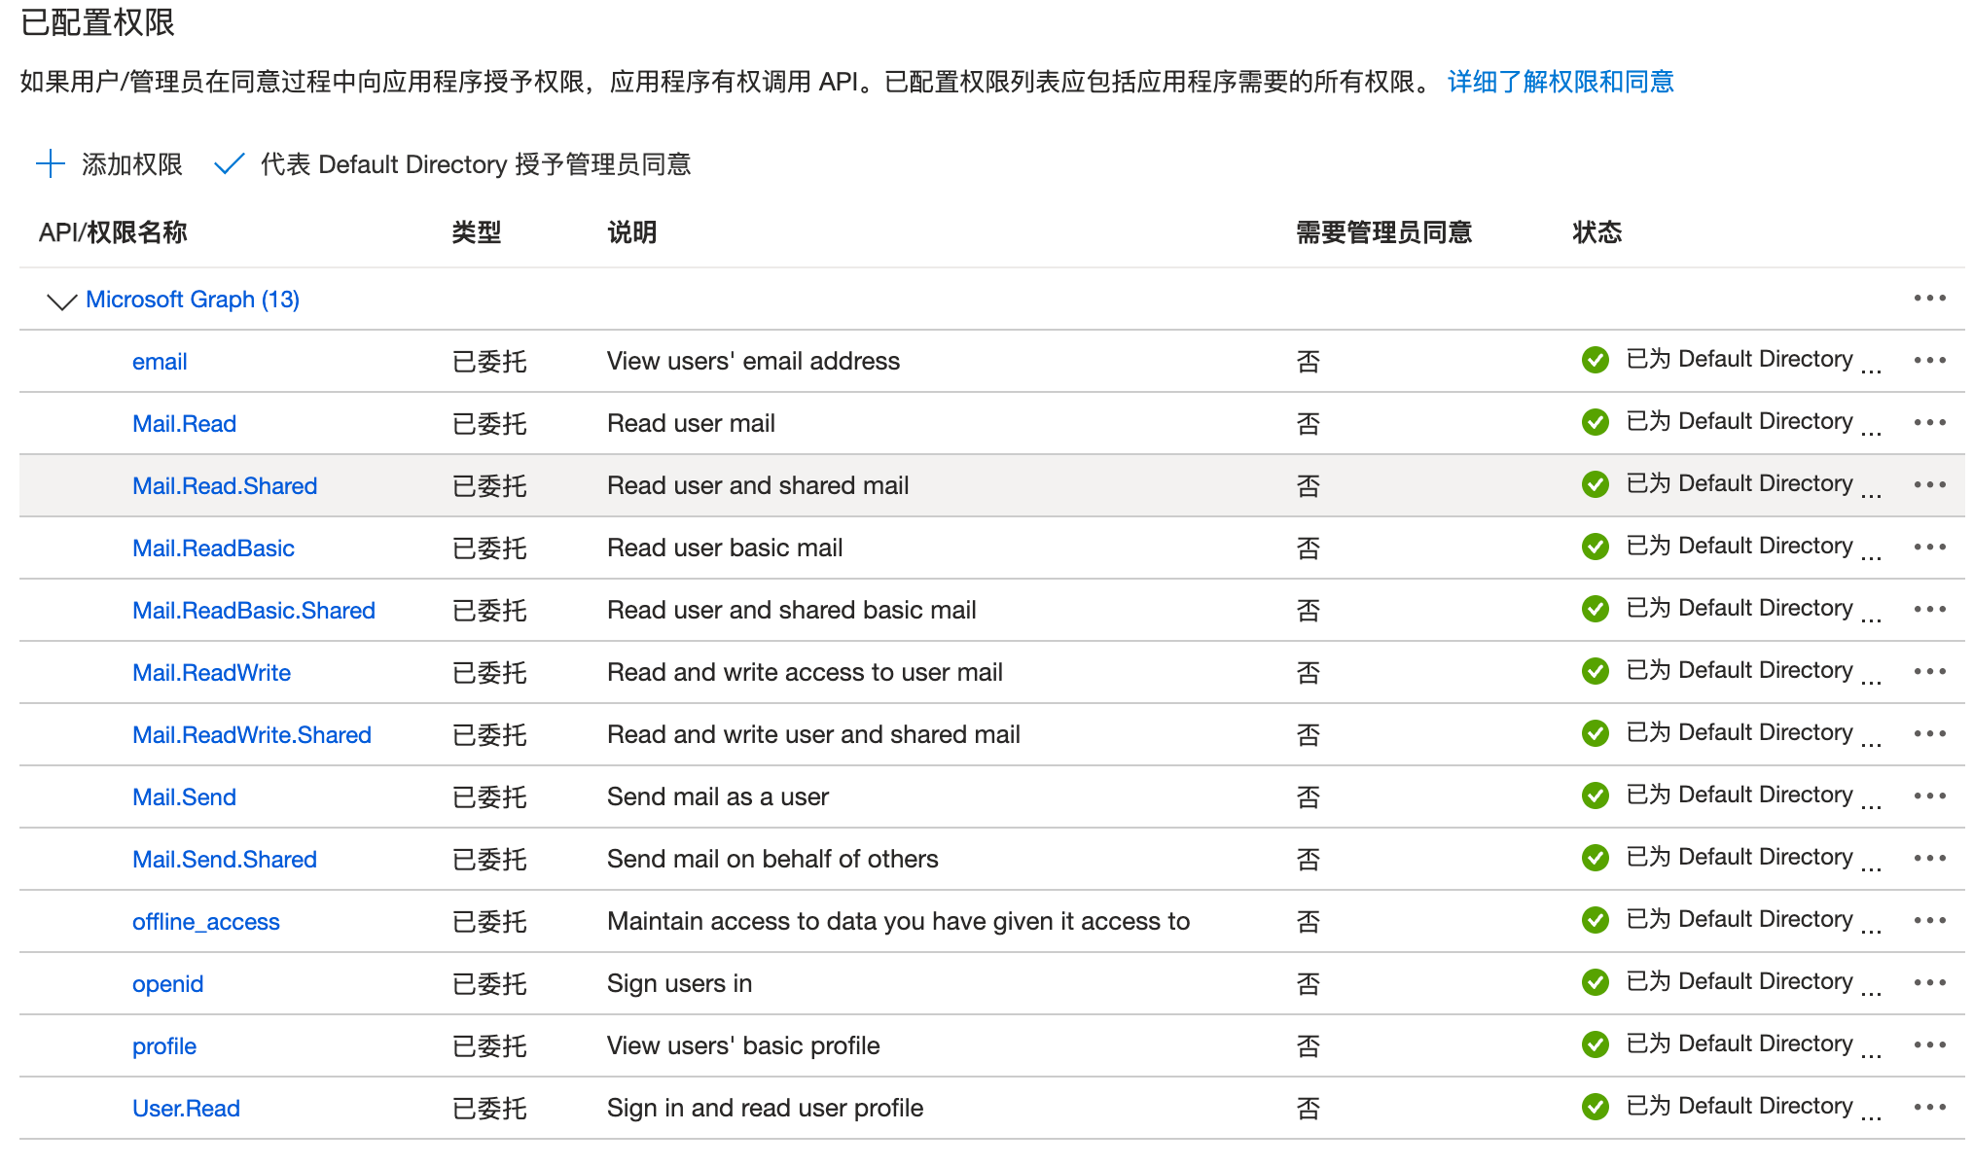Viewport: 1973px width, 1167px height.
Task: Open the Microsoft Graph (13) API link
Action: coord(193,300)
